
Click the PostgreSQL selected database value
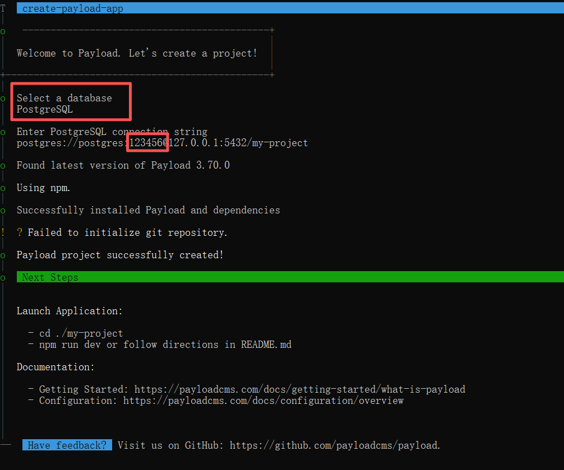coord(45,109)
